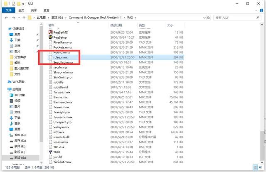Select file Tanyas.mmx
The image size is (266, 172).
pyautogui.click(x=62, y=92)
